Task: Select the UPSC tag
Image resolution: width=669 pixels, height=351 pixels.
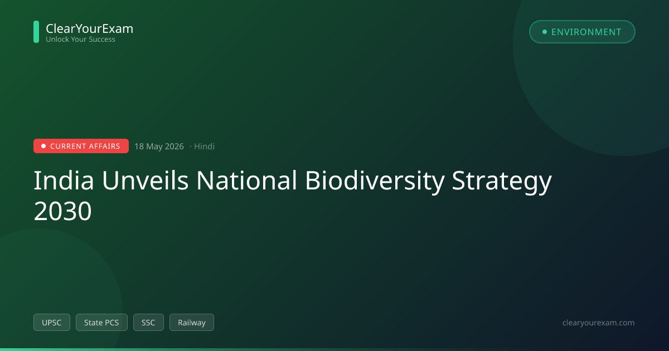Action: tap(52, 322)
